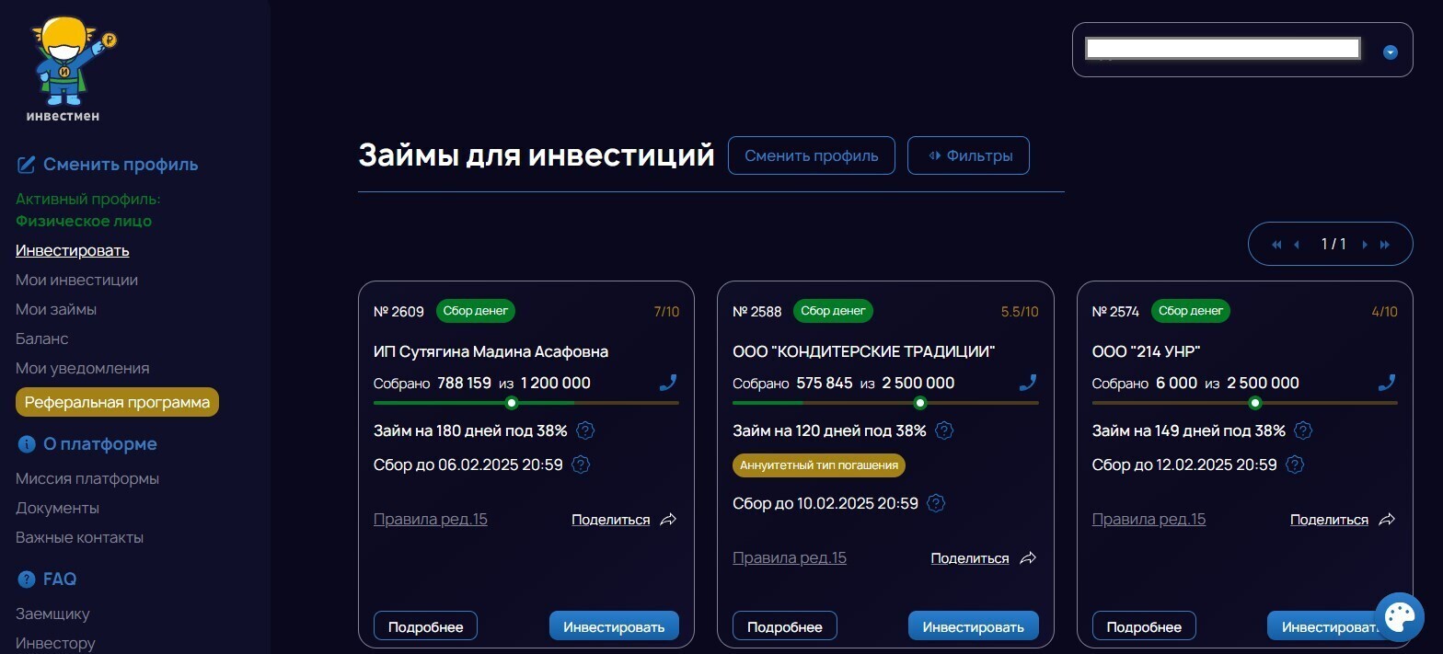Click Поделиться on loan № 2609
Screen dimensions: 1443x654
[x=610, y=520]
